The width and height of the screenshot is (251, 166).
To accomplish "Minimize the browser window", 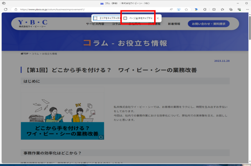I will tap(238, 3).
